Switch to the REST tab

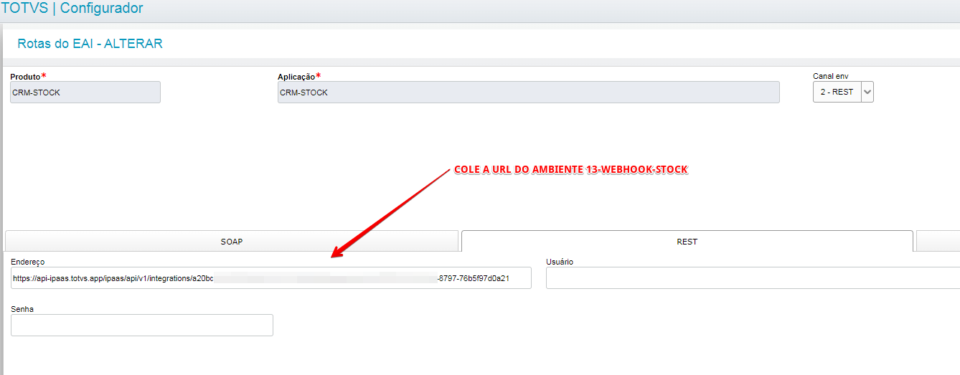687,242
